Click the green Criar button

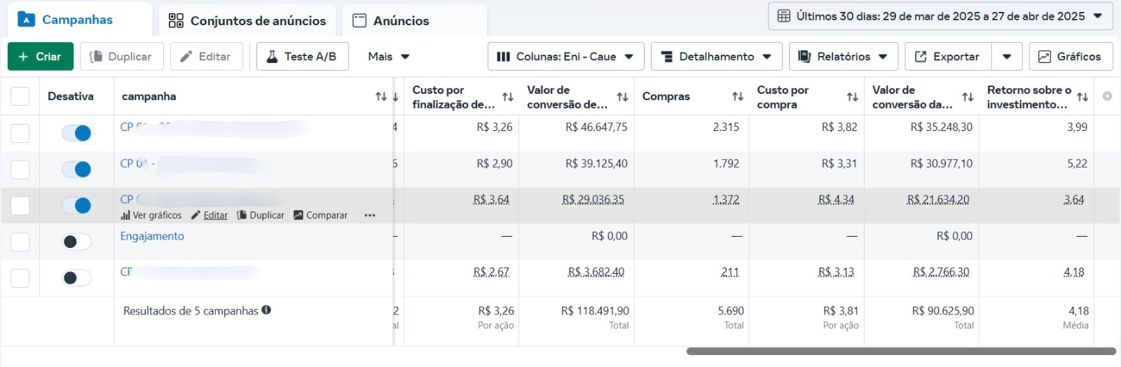[41, 57]
